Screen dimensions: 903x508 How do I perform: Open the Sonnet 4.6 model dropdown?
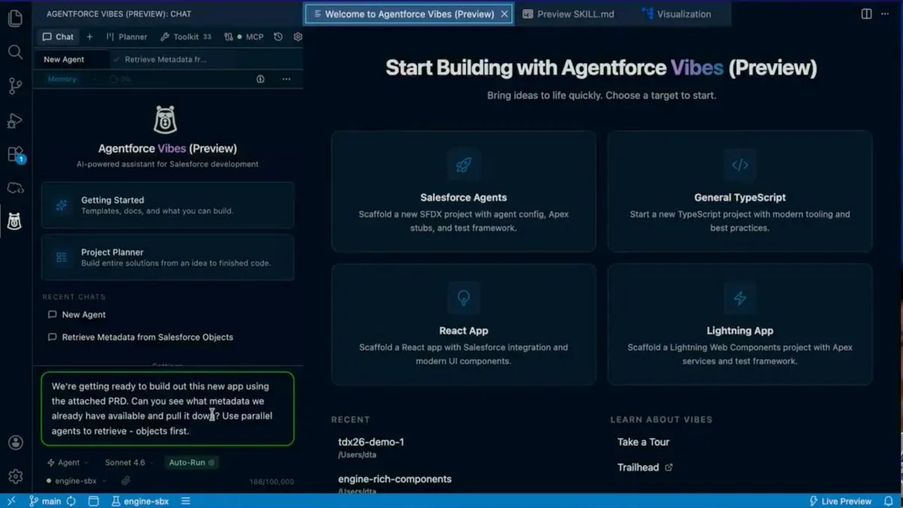127,462
